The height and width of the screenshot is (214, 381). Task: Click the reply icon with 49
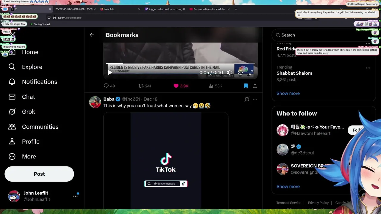(x=109, y=86)
